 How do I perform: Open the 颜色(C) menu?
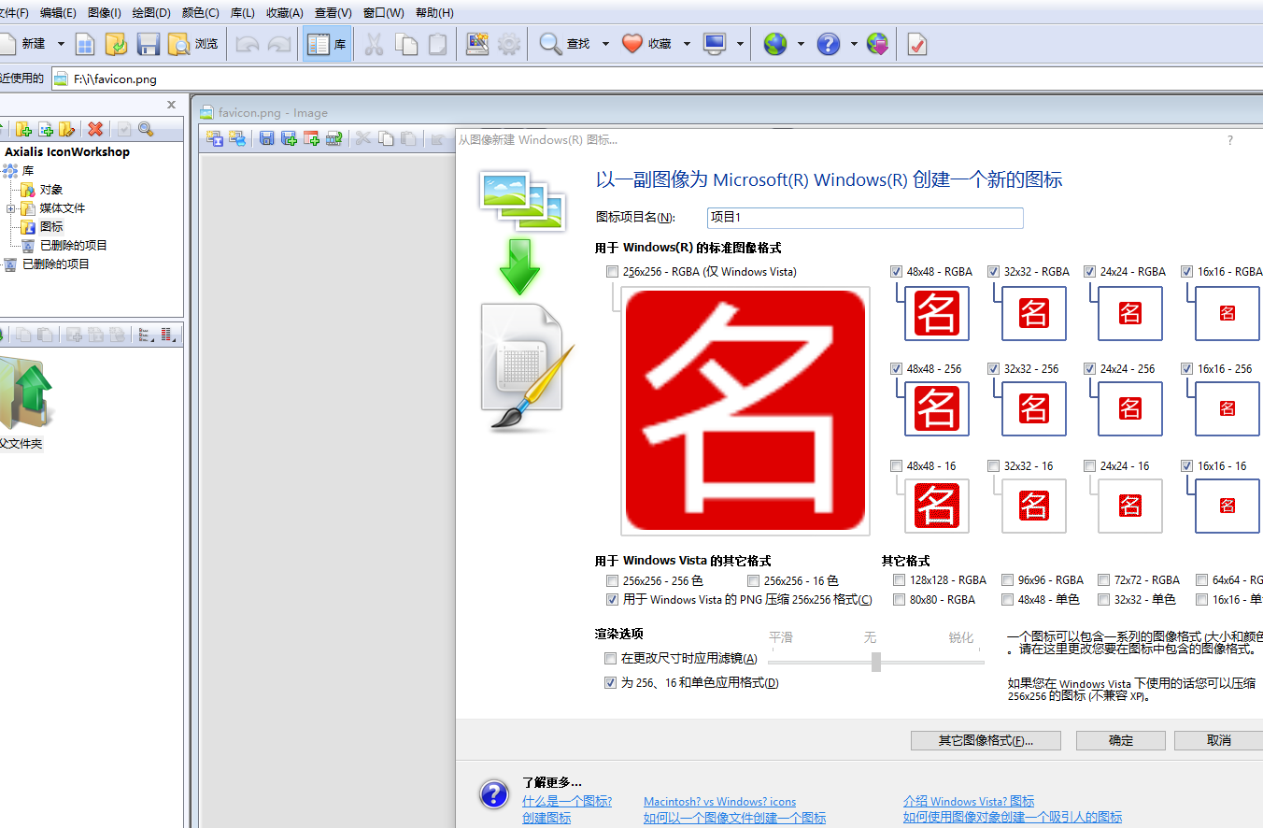[201, 13]
